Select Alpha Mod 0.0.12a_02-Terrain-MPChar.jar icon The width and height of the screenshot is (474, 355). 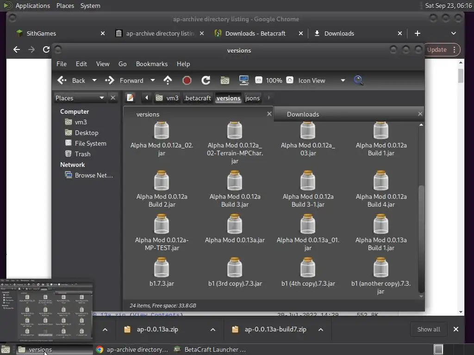coord(235,130)
